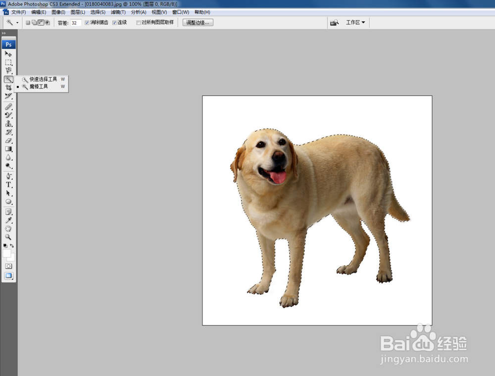Click the 调整边缘... button
The image size is (495, 376).
[198, 23]
